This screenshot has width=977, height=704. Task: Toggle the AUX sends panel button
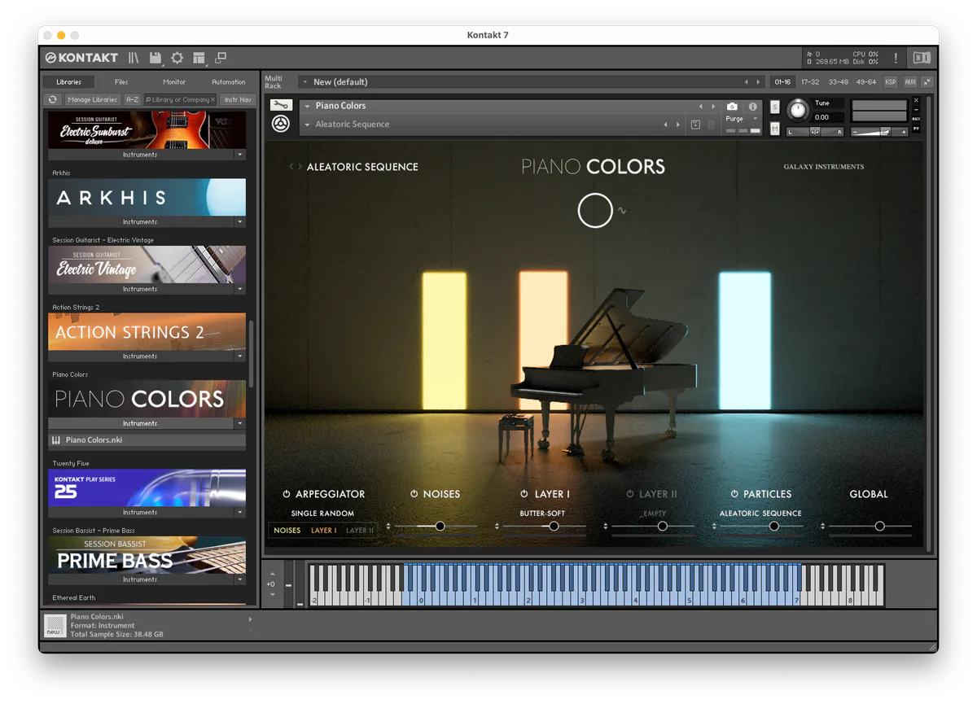pos(910,82)
